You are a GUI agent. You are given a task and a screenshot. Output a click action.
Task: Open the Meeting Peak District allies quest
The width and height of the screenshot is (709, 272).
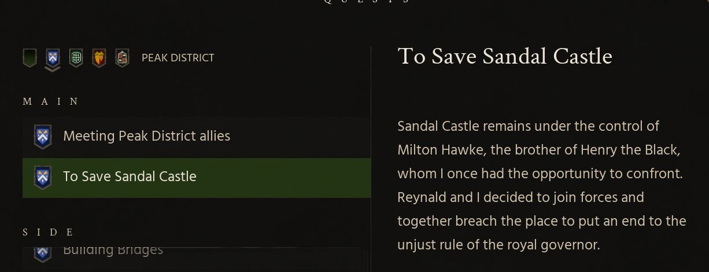click(x=146, y=137)
